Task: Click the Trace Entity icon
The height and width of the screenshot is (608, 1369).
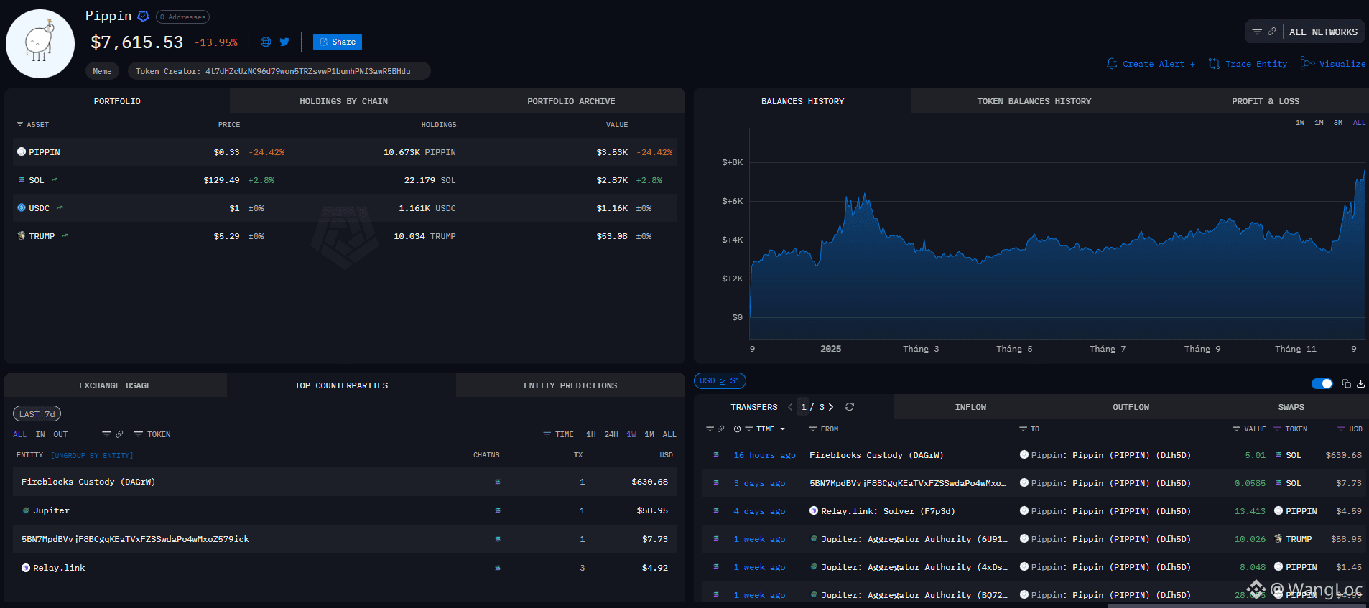Action: tap(1214, 64)
